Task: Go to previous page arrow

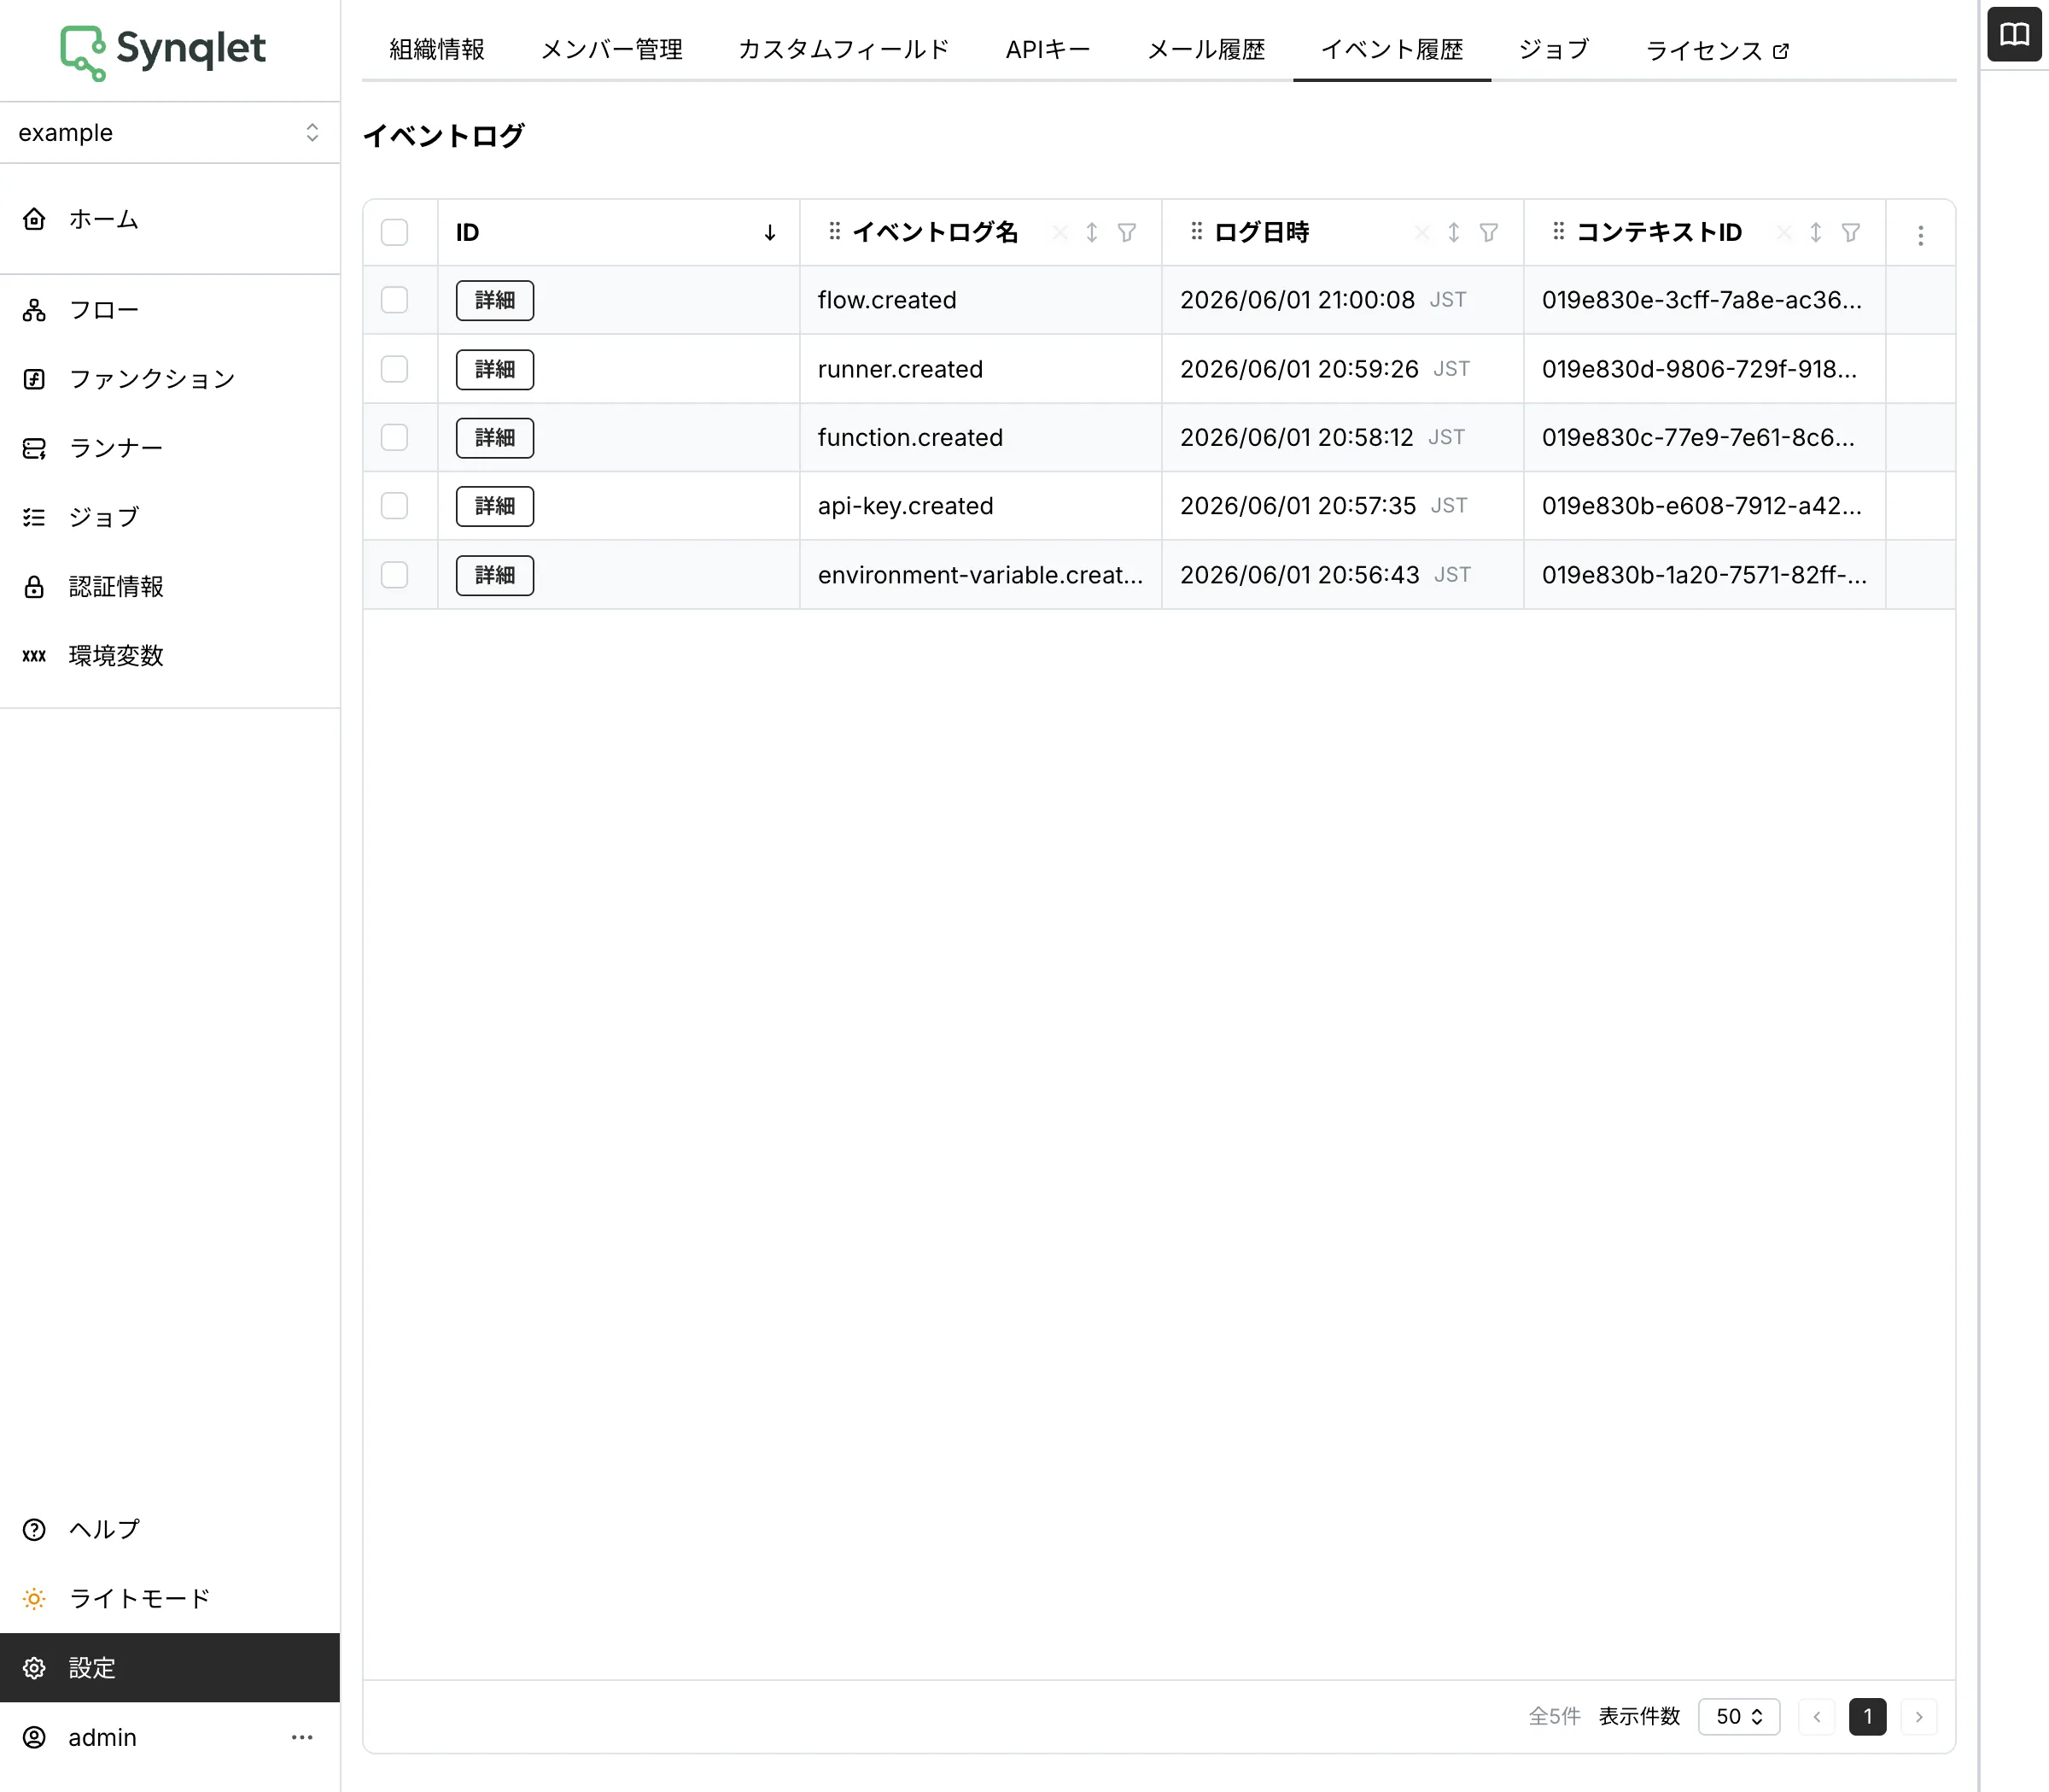Action: point(1816,1716)
